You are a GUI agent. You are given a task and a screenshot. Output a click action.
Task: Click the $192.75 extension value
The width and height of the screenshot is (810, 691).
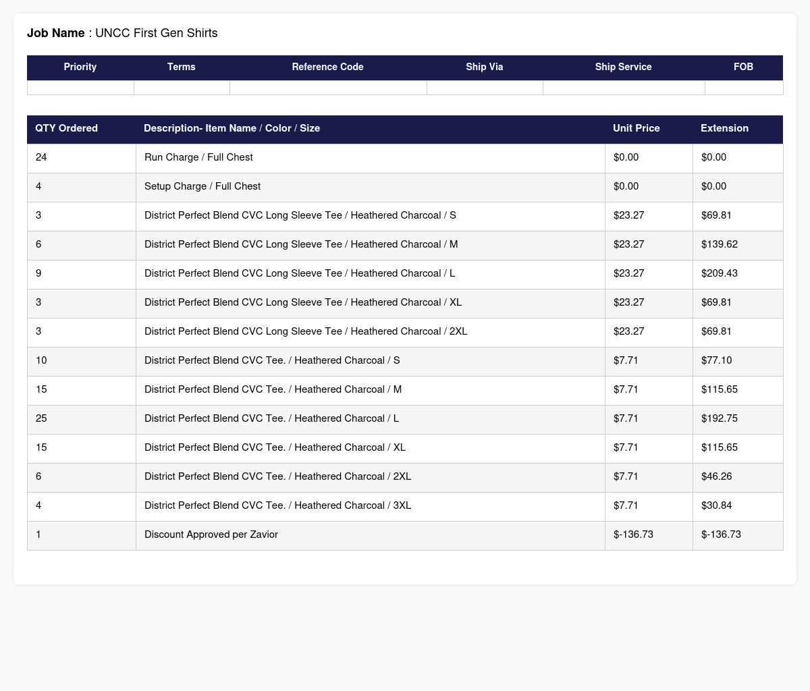point(720,418)
